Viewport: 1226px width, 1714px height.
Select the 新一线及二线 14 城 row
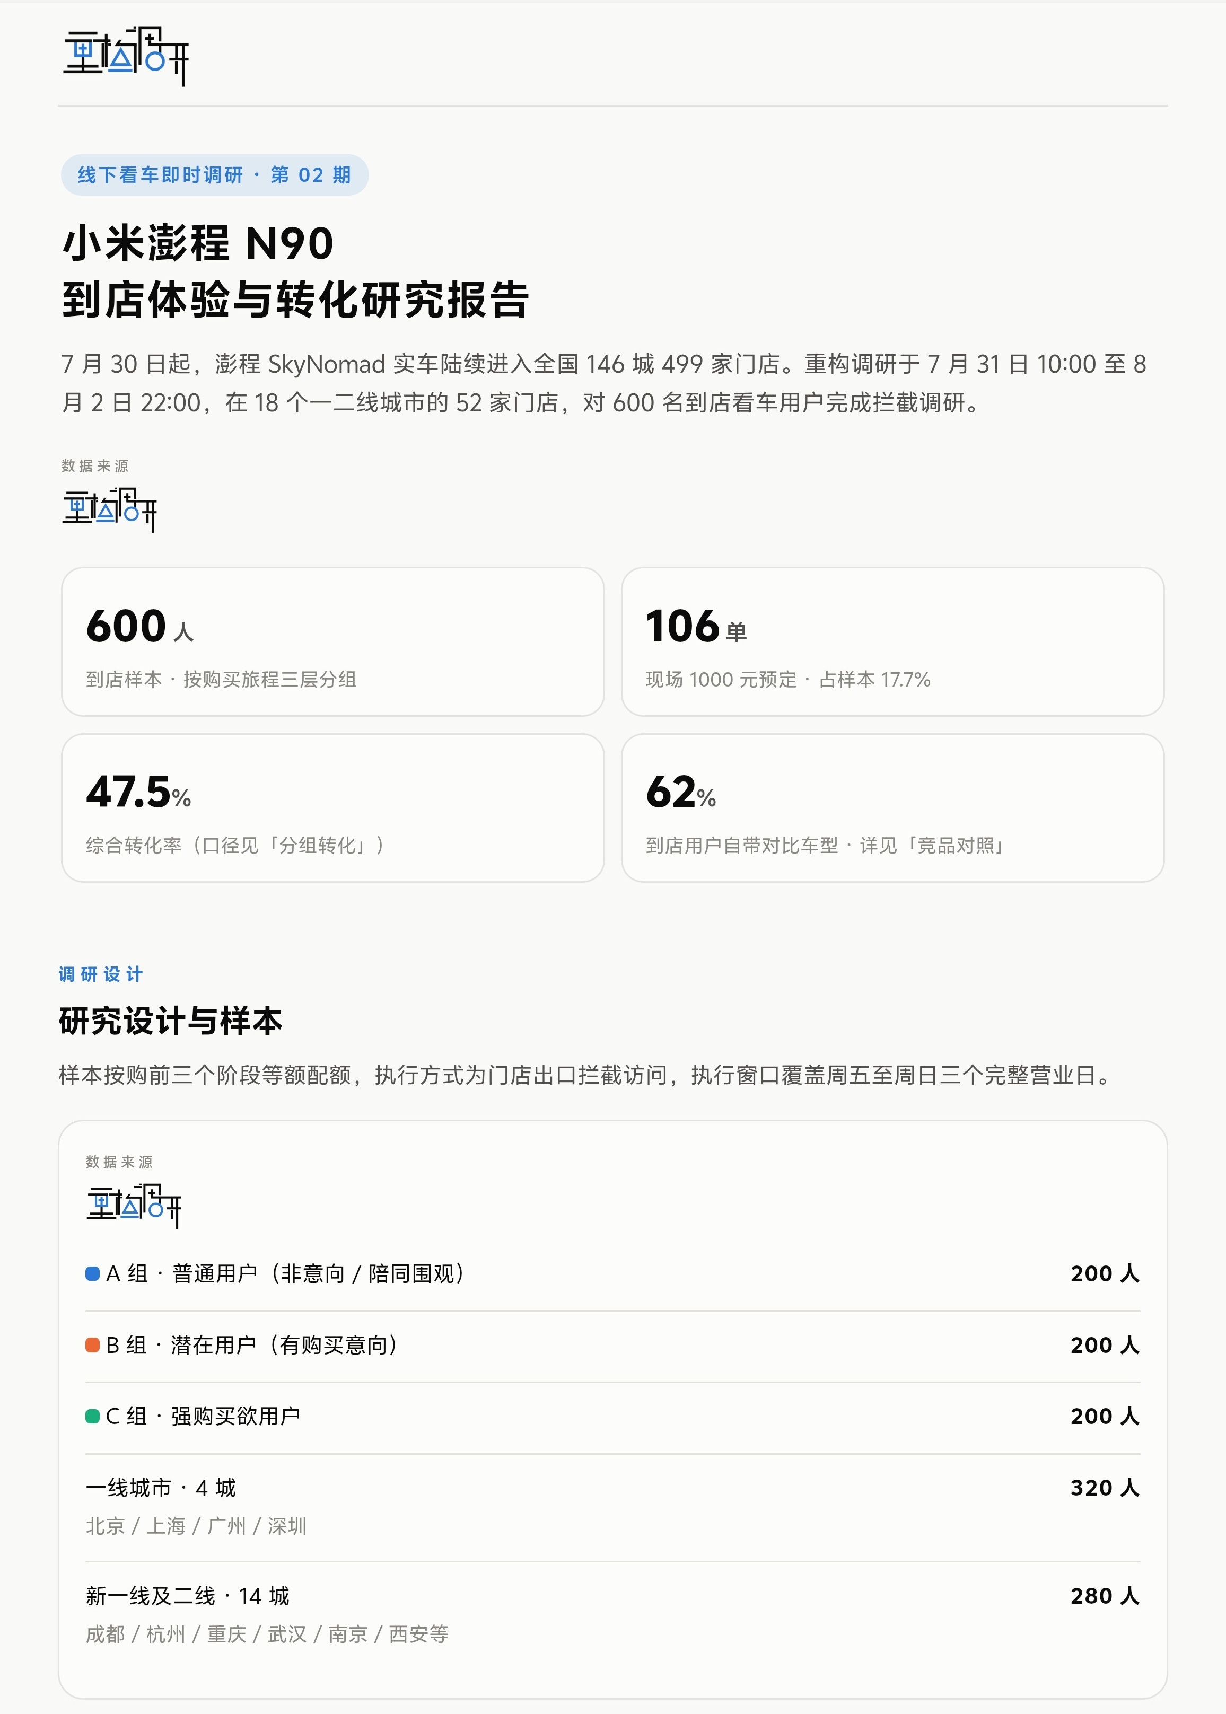coord(613,1614)
